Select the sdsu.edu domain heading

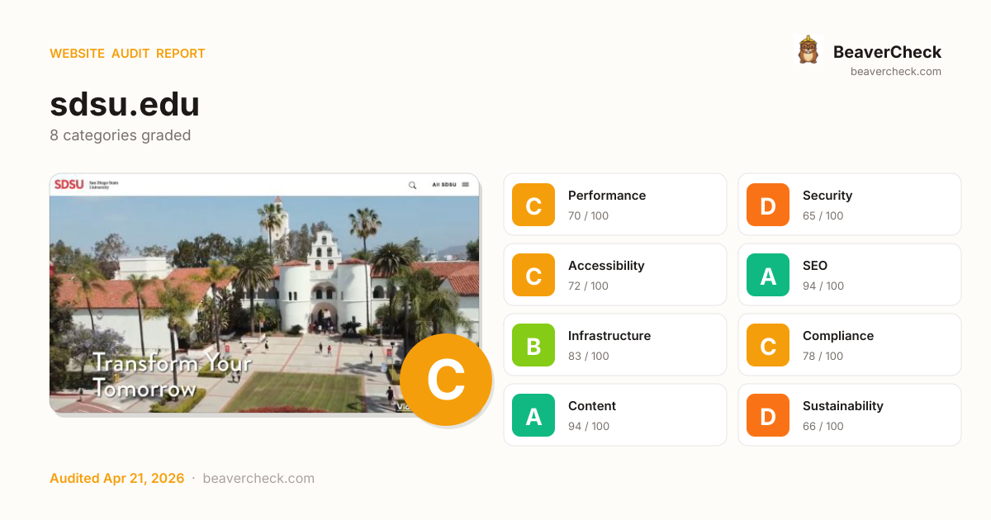tap(125, 104)
